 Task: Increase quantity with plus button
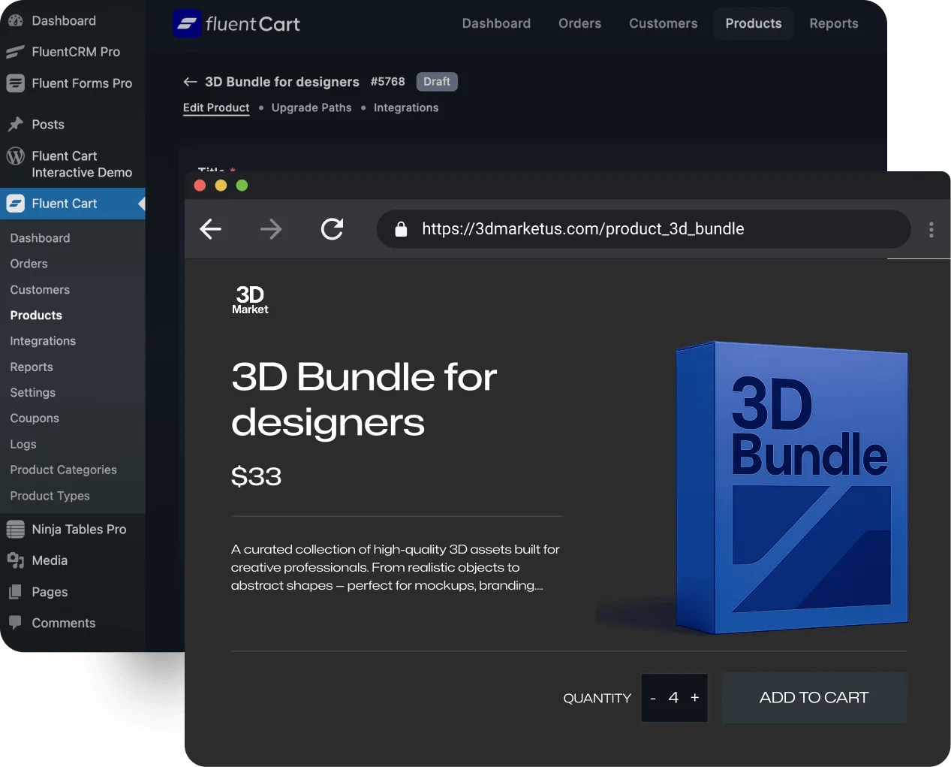(695, 697)
